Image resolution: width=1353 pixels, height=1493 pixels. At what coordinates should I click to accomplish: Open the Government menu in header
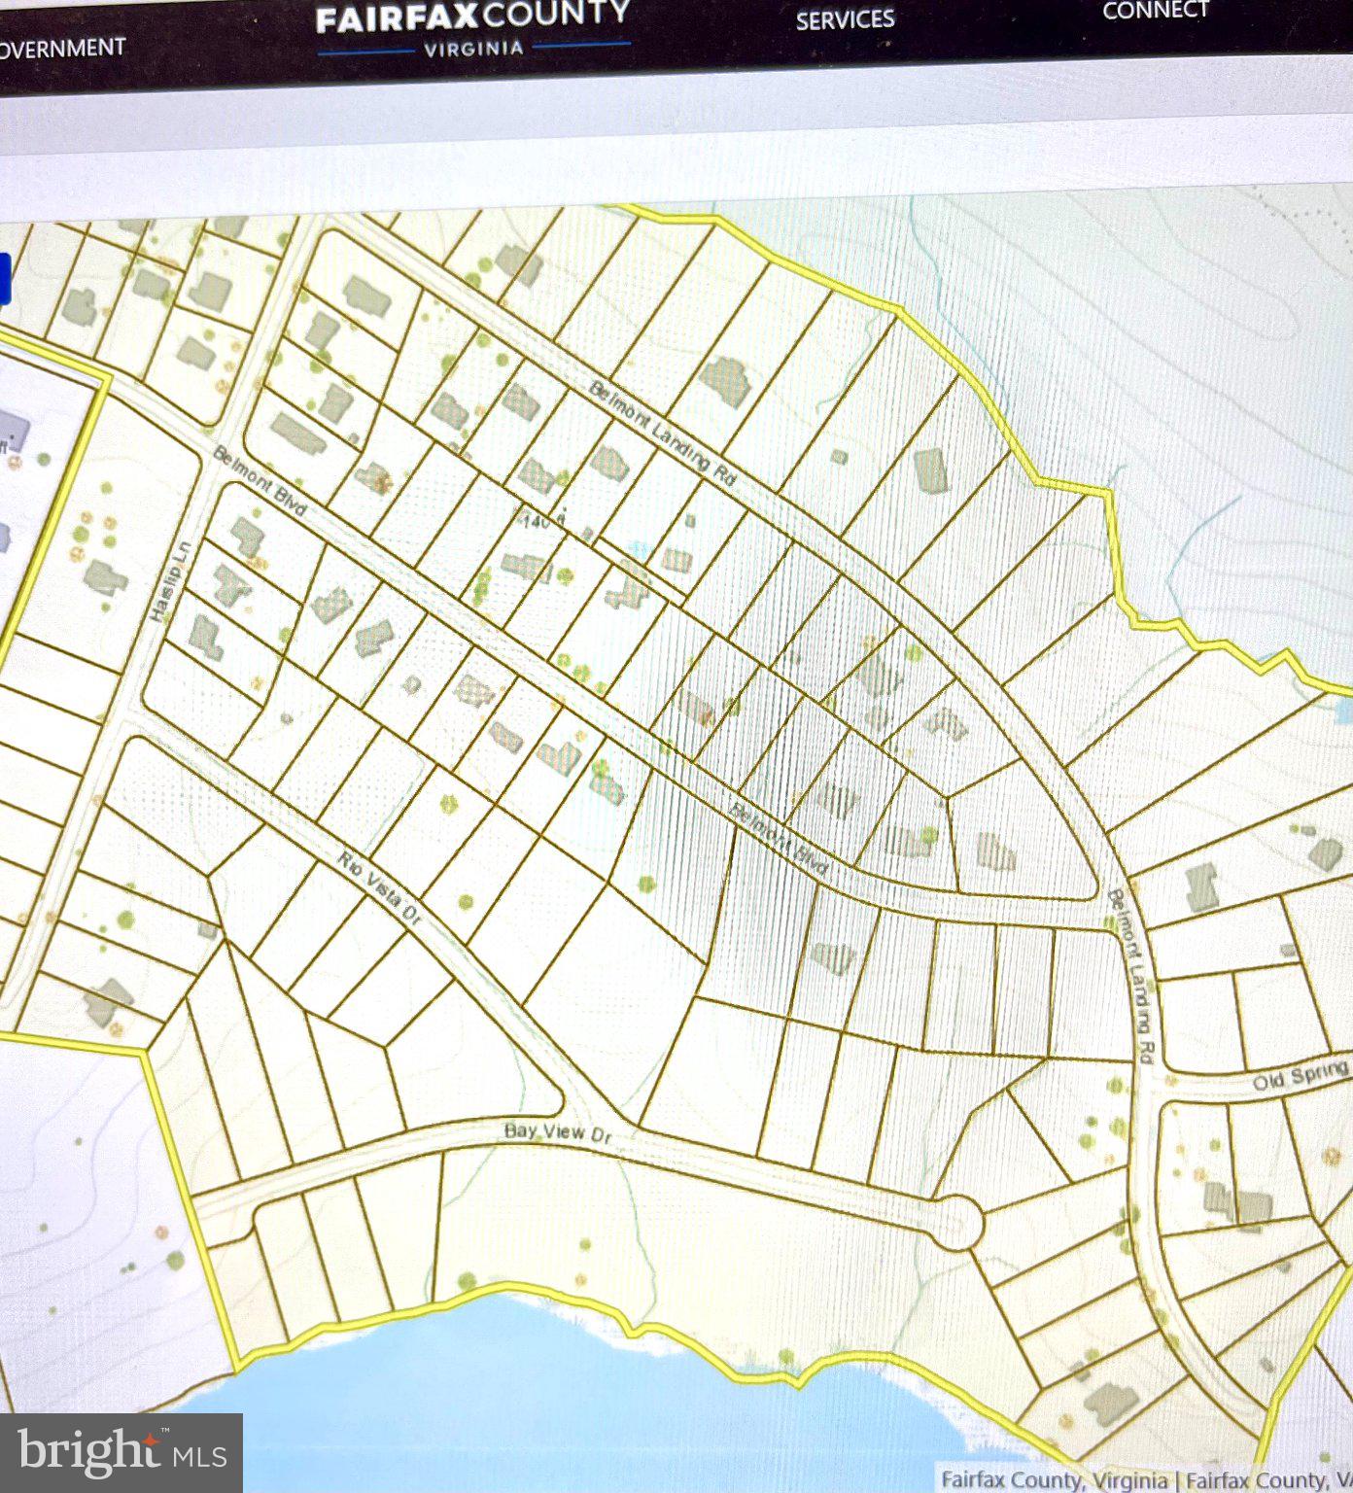[x=62, y=49]
